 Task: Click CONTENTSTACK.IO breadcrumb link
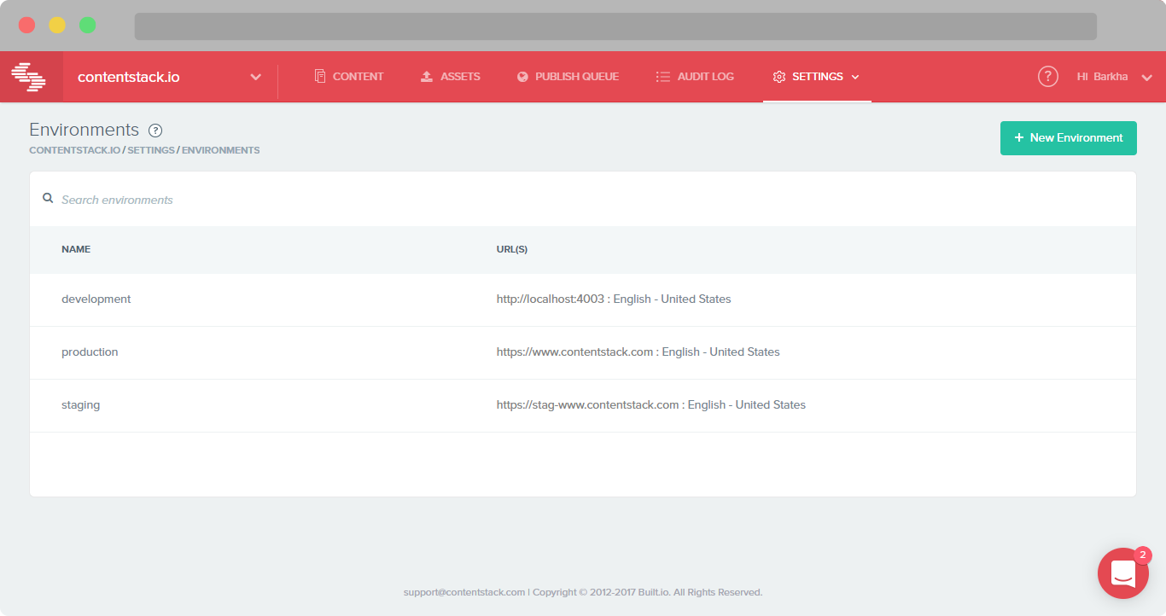74,150
